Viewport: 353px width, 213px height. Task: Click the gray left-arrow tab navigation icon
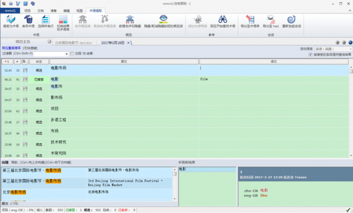[338, 42]
